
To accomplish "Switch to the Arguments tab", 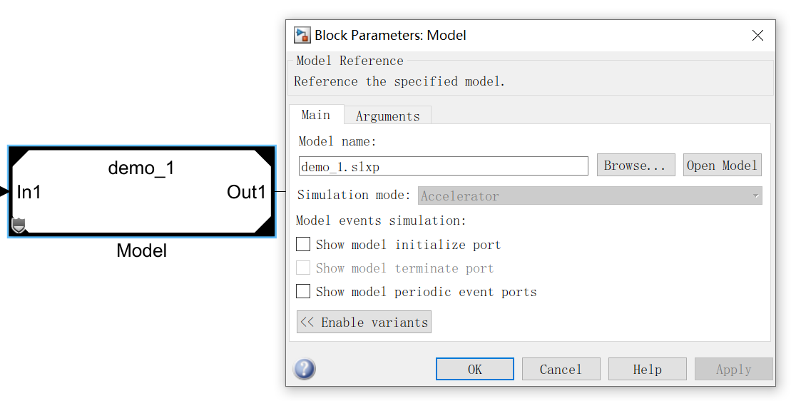I will pos(387,116).
